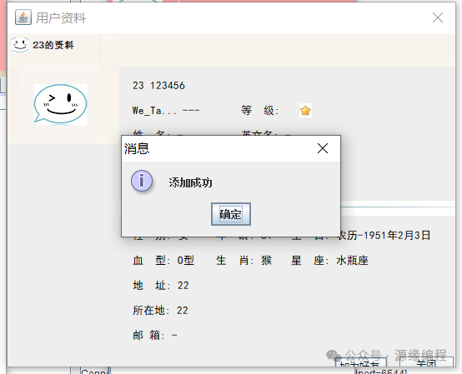Click the Java icon in the 用户资料 title bar

click(23, 17)
